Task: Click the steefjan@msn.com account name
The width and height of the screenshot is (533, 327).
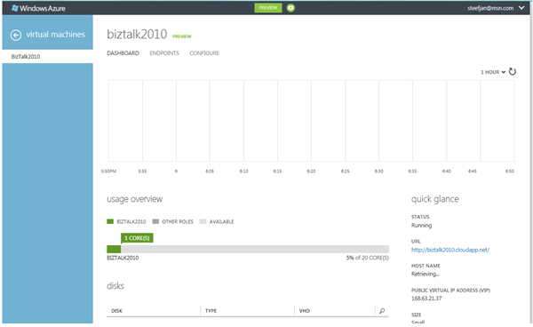Action: (490, 8)
